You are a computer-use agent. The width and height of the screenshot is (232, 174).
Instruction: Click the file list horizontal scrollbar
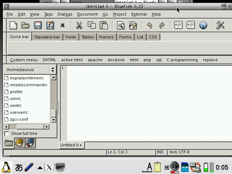point(26,127)
